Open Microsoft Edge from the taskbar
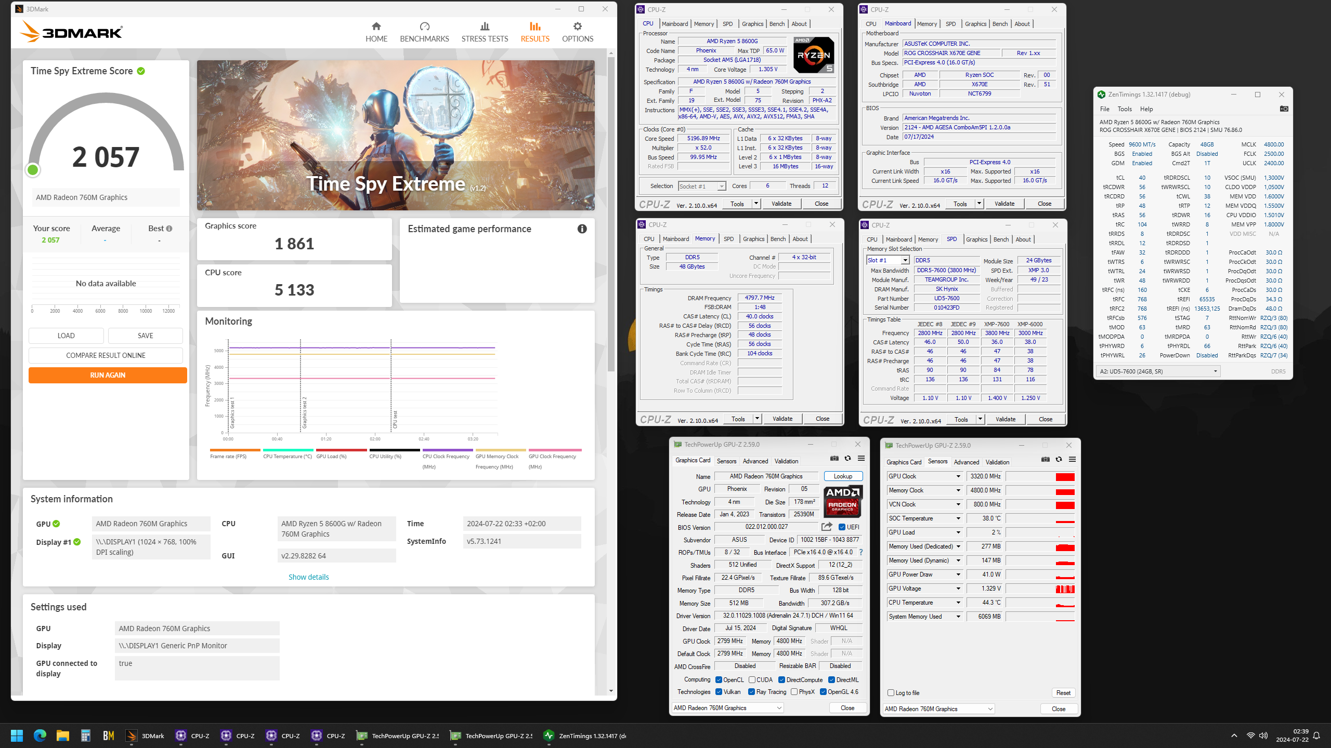Screen dimensions: 1331x748 pyautogui.click(x=40, y=736)
